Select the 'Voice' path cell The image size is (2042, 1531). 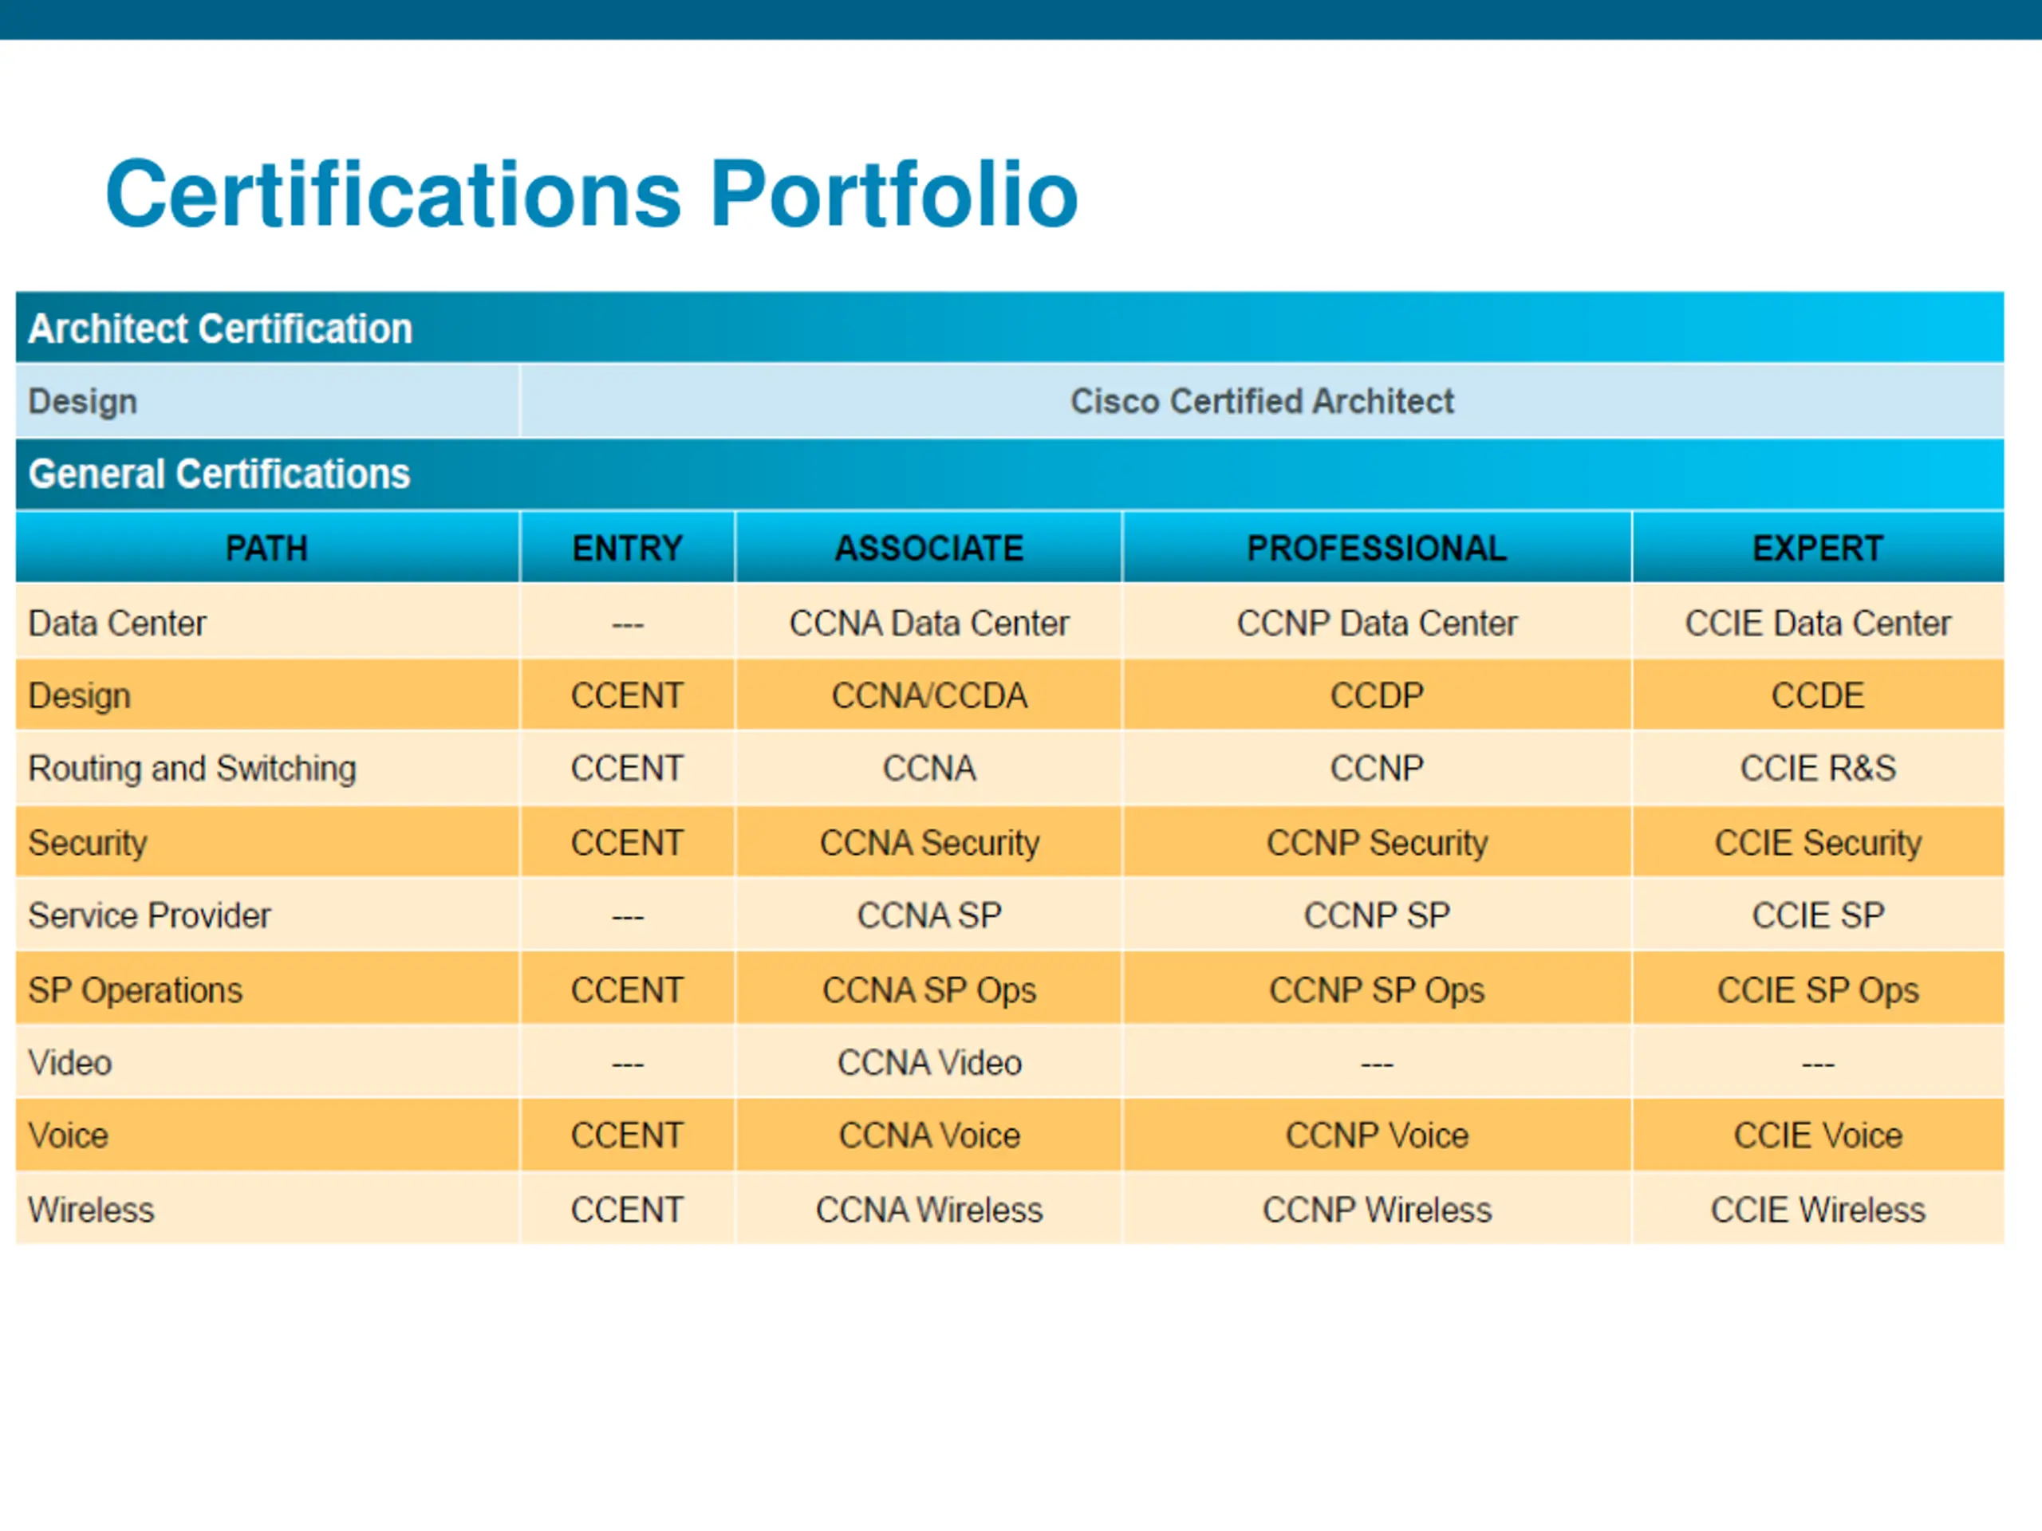(x=266, y=1135)
